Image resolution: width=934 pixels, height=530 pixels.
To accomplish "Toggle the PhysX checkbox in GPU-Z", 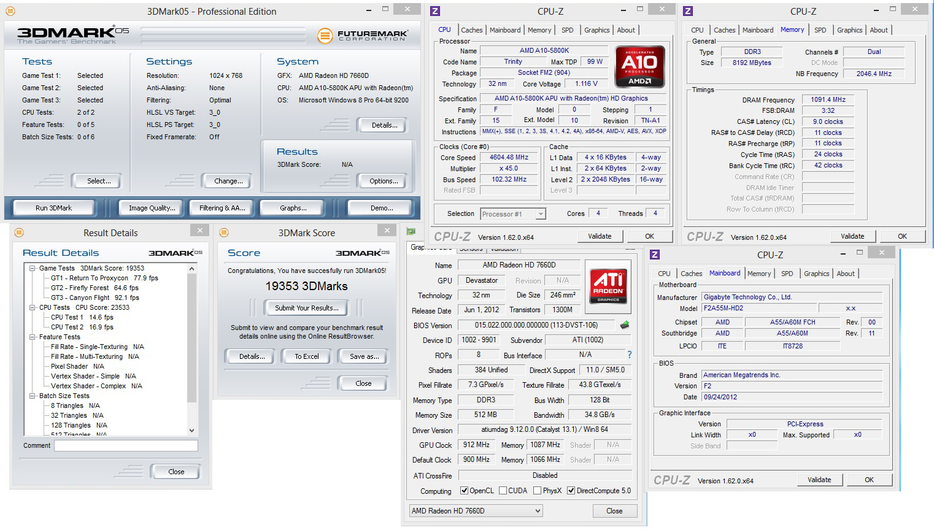I will point(538,491).
